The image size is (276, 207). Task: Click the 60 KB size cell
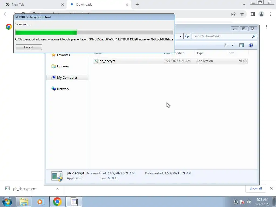click(x=243, y=61)
